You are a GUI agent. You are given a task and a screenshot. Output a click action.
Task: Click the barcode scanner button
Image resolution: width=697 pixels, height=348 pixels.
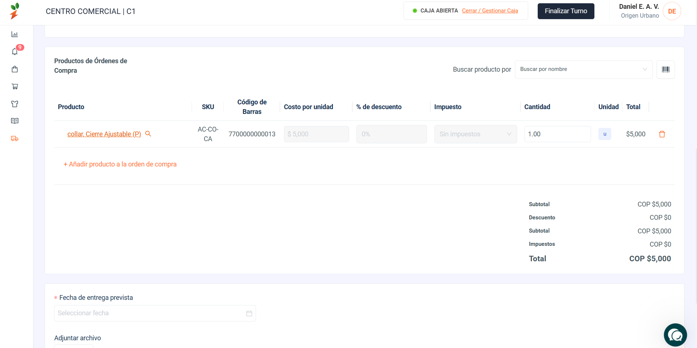pyautogui.click(x=666, y=69)
